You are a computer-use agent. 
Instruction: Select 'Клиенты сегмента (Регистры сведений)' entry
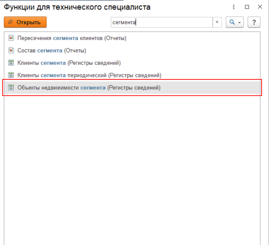point(69,63)
